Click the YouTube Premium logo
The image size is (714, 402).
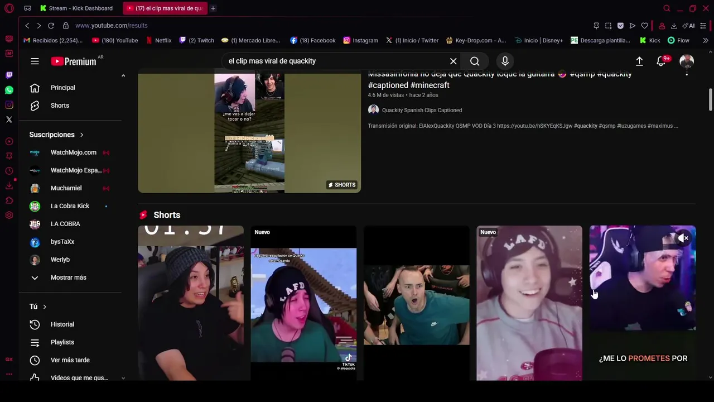tap(74, 61)
